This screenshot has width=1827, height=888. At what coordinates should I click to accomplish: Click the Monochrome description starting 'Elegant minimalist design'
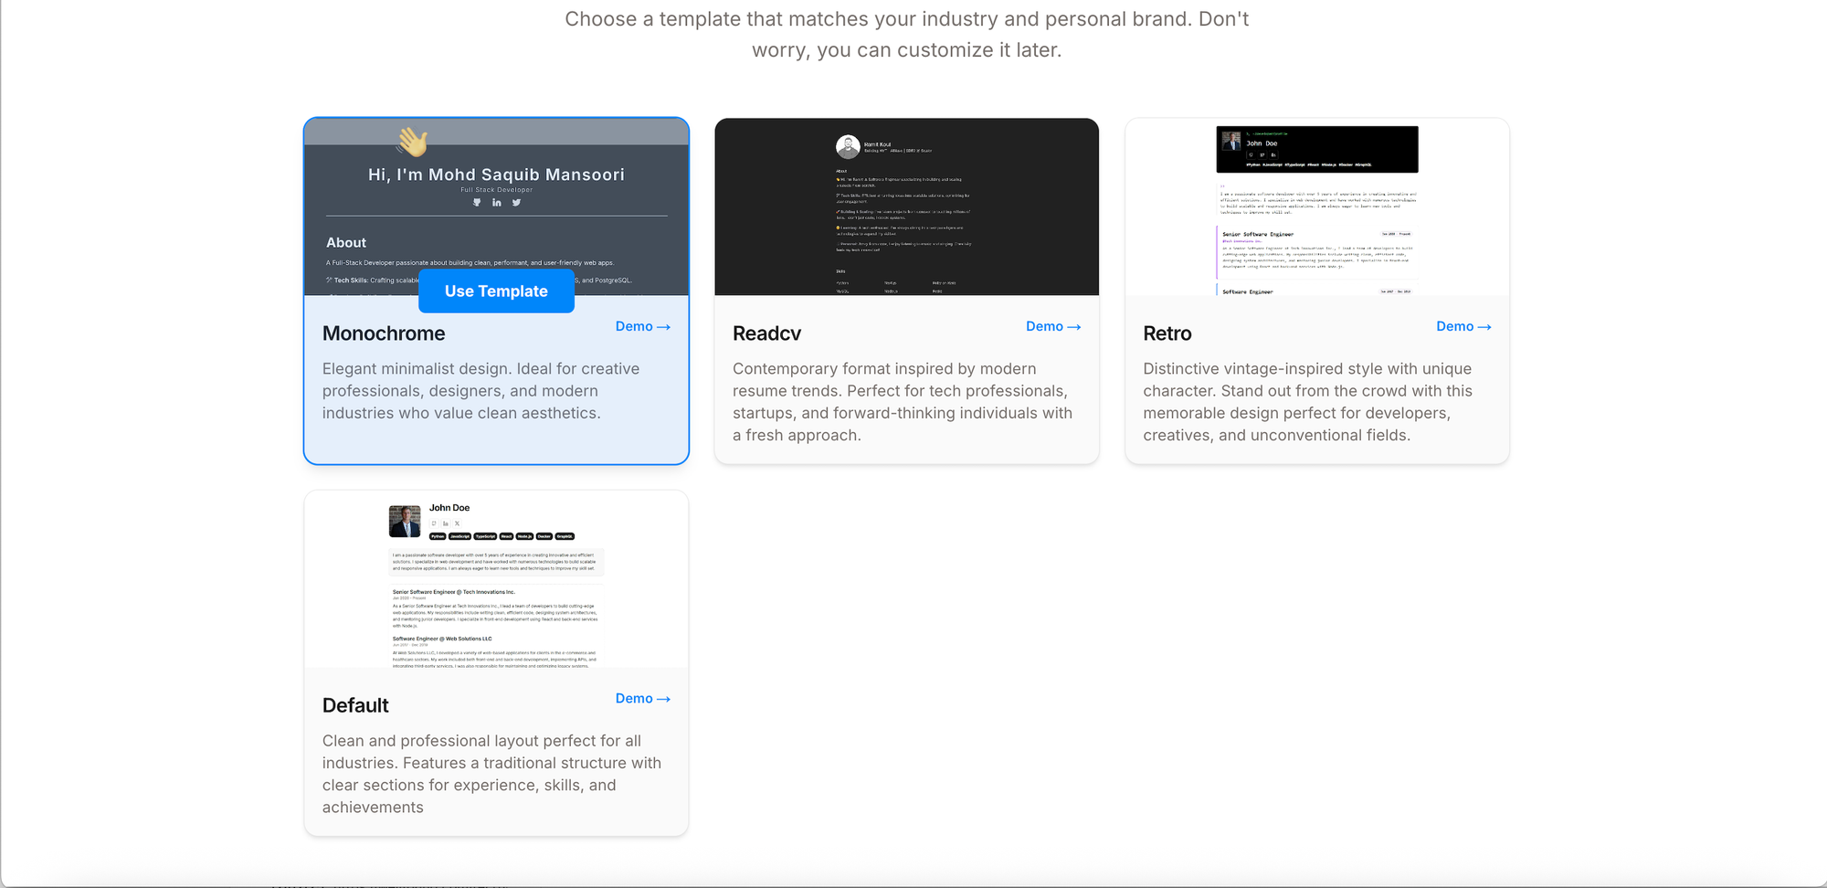[481, 391]
